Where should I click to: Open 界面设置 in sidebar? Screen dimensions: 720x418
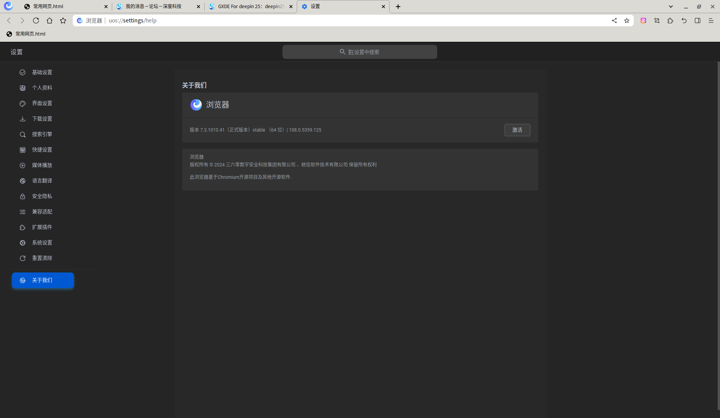42,103
